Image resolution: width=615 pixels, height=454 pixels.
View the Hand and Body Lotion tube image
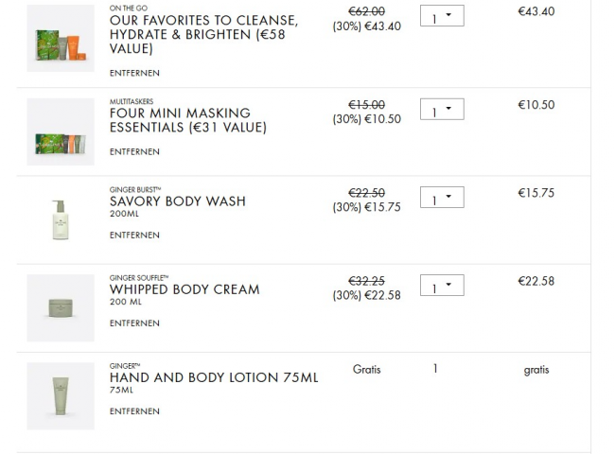coord(61,395)
